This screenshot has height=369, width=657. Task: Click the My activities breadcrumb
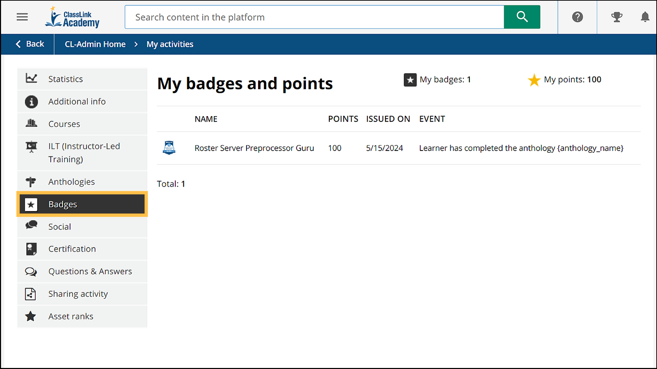point(170,44)
